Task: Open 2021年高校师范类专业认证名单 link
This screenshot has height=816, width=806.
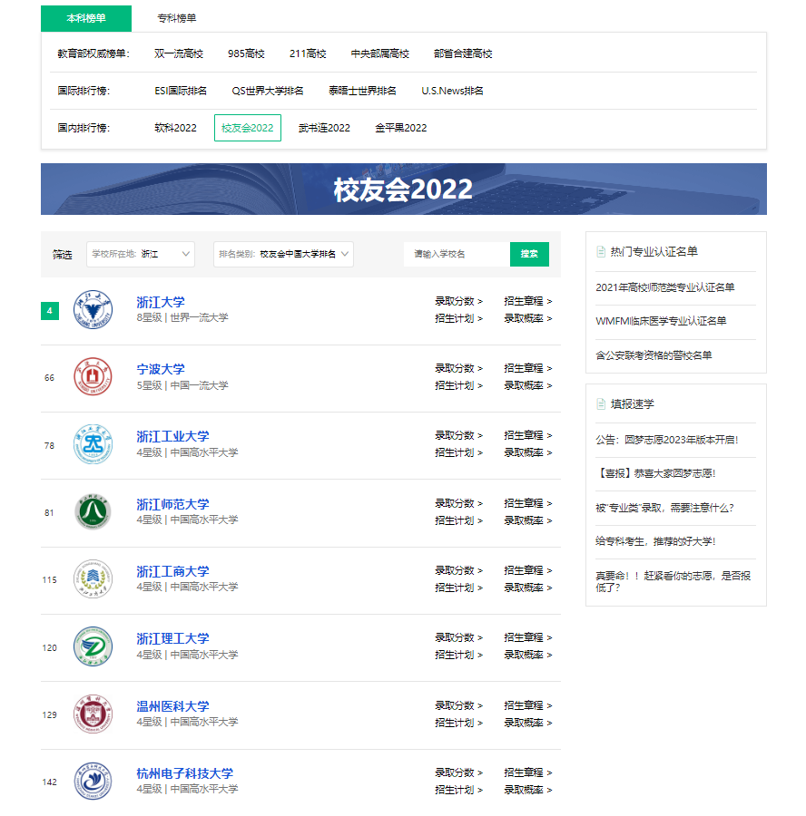Action: pyautogui.click(x=665, y=287)
